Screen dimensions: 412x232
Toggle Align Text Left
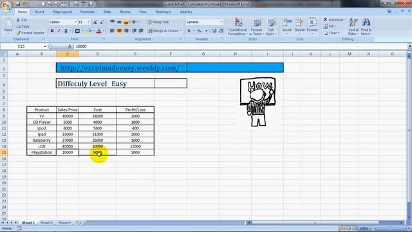click(112, 31)
